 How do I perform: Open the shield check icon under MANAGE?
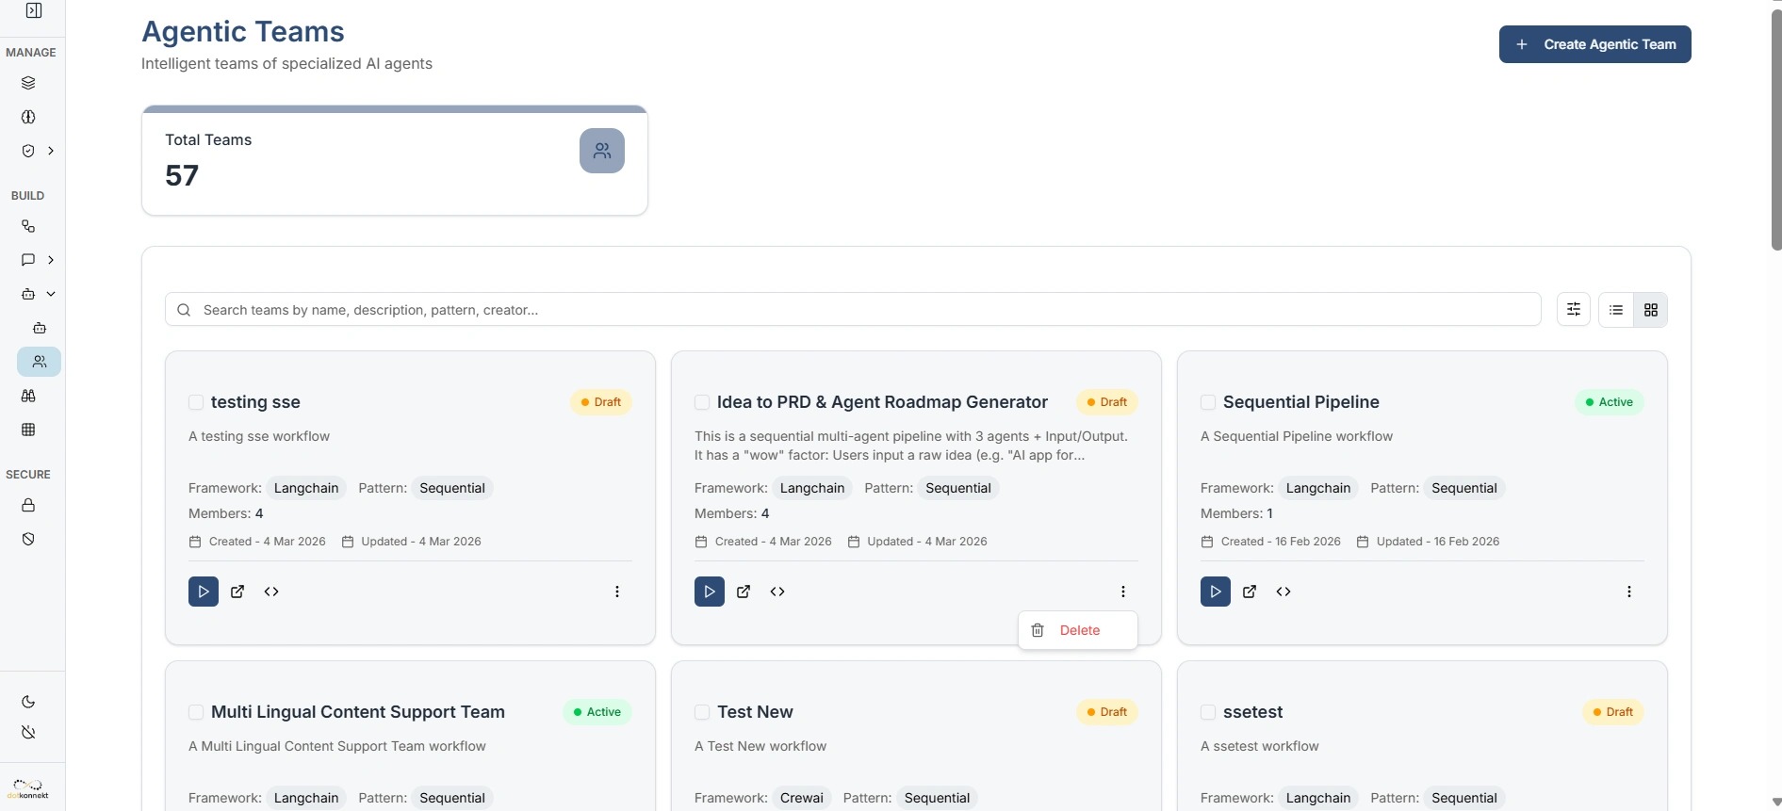coord(28,151)
